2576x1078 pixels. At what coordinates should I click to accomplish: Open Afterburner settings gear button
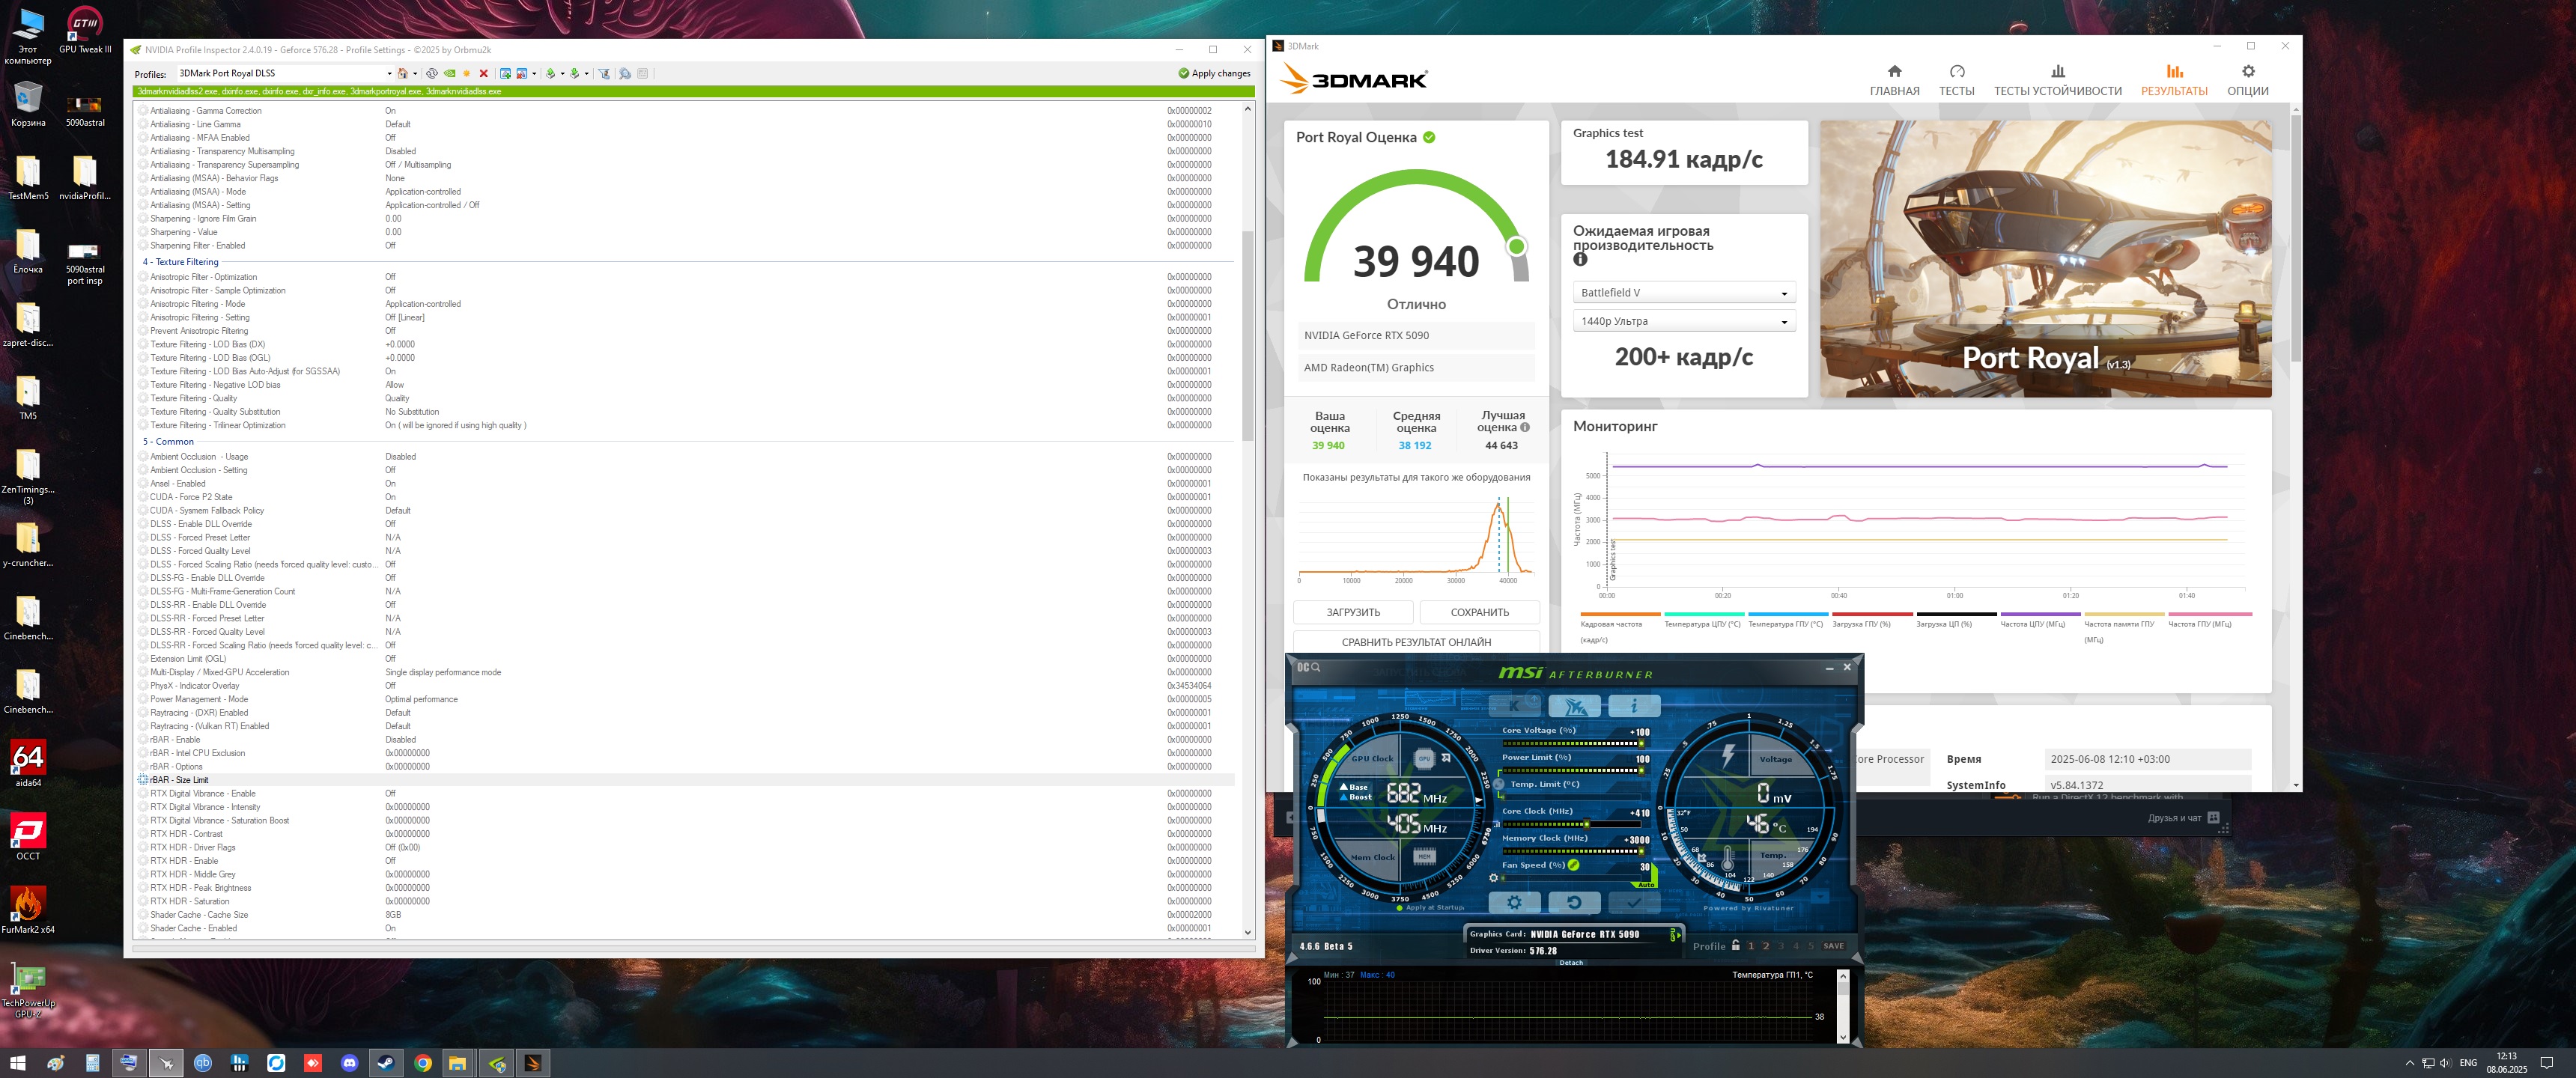[1514, 902]
